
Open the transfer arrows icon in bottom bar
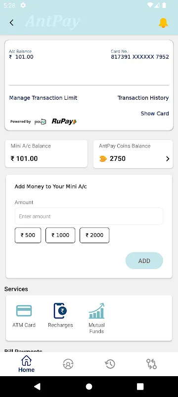(x=151, y=364)
